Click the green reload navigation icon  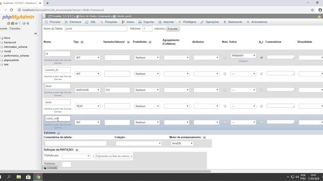point(28,23)
